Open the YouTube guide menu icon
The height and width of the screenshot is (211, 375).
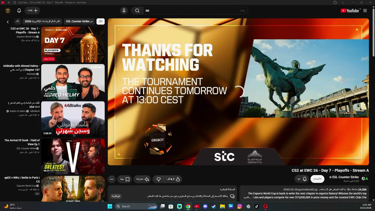(x=365, y=11)
